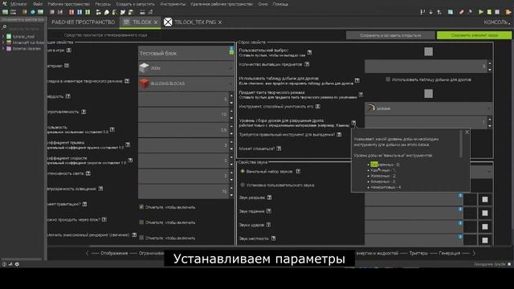
Task: Open the pickaxe tool dropdown
Action: 428,108
